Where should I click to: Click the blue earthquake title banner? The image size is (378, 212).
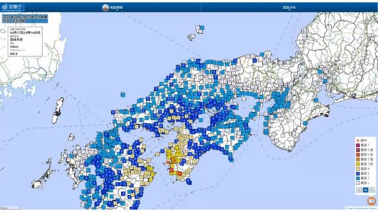click(25, 19)
